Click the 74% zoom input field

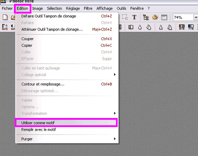click(183, 17)
